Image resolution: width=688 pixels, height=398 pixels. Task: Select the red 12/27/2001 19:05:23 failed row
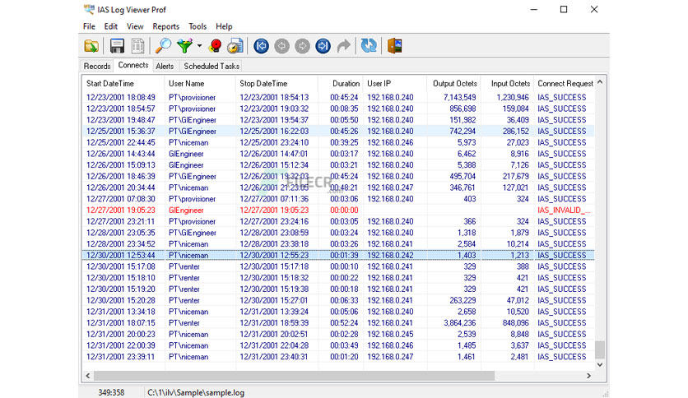click(338, 210)
